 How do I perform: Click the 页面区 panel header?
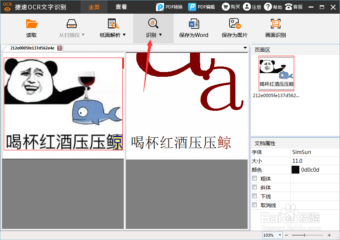coord(262,50)
